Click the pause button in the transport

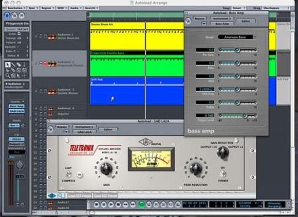coord(104,205)
